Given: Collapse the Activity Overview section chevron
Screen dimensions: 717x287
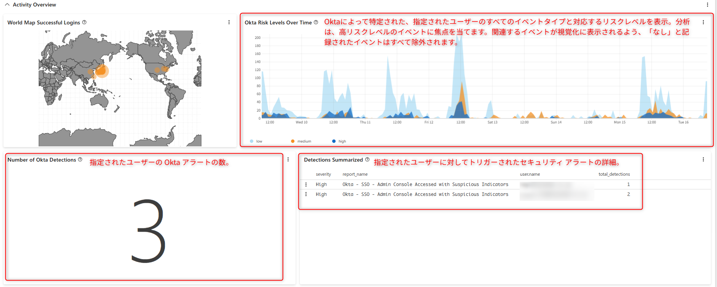Looking at the screenshot, I should pyautogui.click(x=7, y=5).
